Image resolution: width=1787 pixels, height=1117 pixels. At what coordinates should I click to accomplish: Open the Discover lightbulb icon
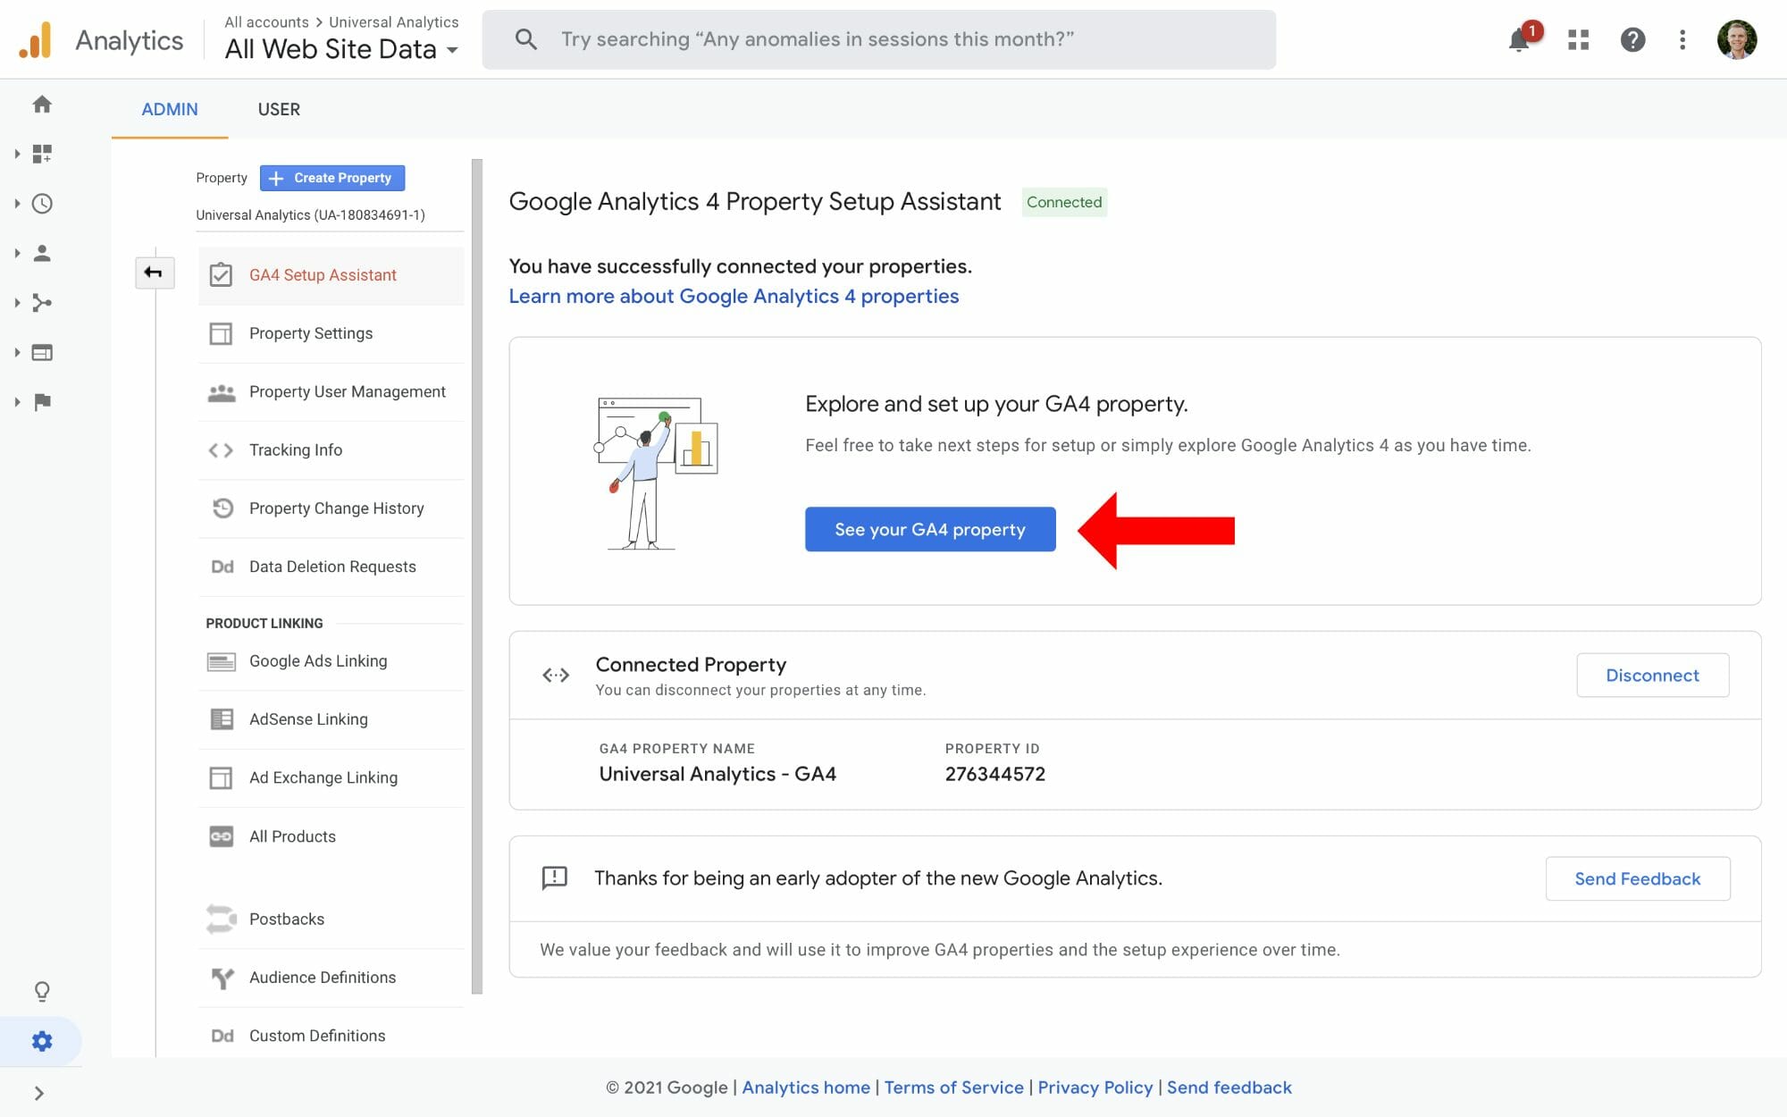pyautogui.click(x=42, y=991)
